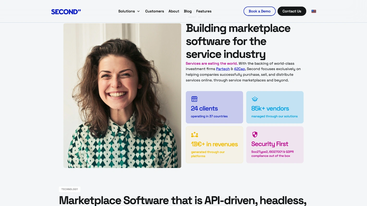
Task: Click the TECHNOLOGY tag label
Action: pos(70,189)
